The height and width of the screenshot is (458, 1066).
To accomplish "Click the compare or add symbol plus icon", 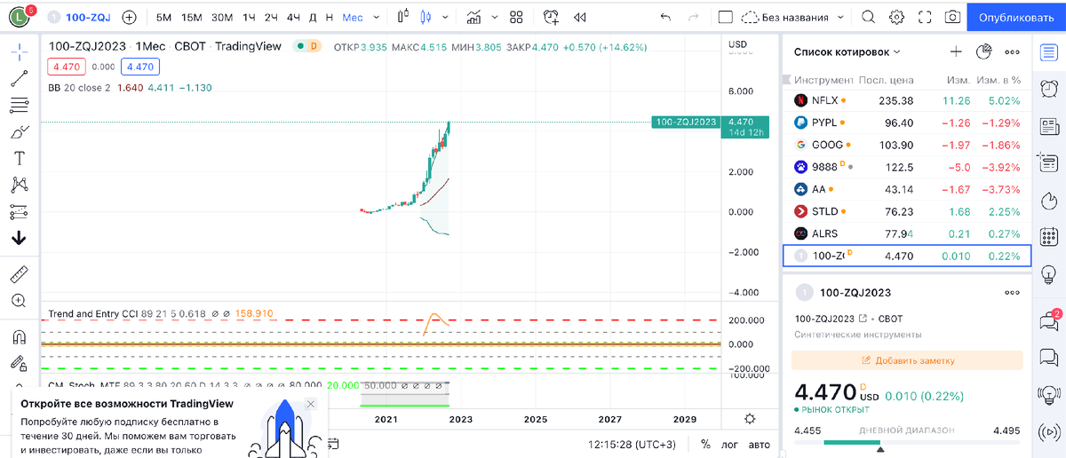I will 129,17.
